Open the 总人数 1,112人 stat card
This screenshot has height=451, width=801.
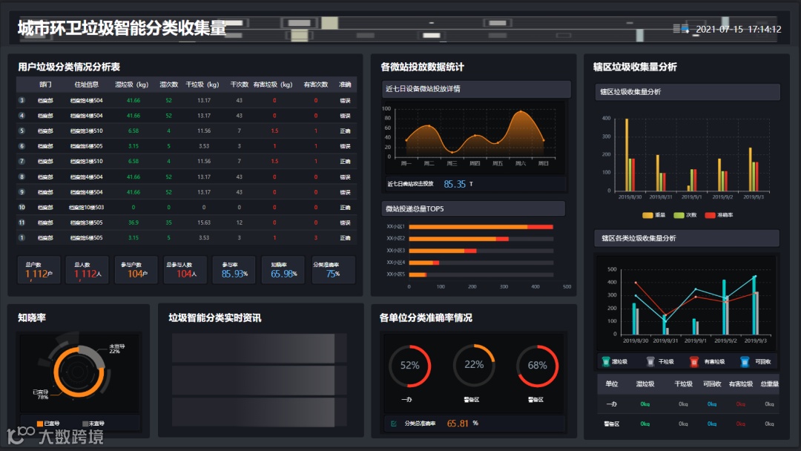click(x=88, y=270)
